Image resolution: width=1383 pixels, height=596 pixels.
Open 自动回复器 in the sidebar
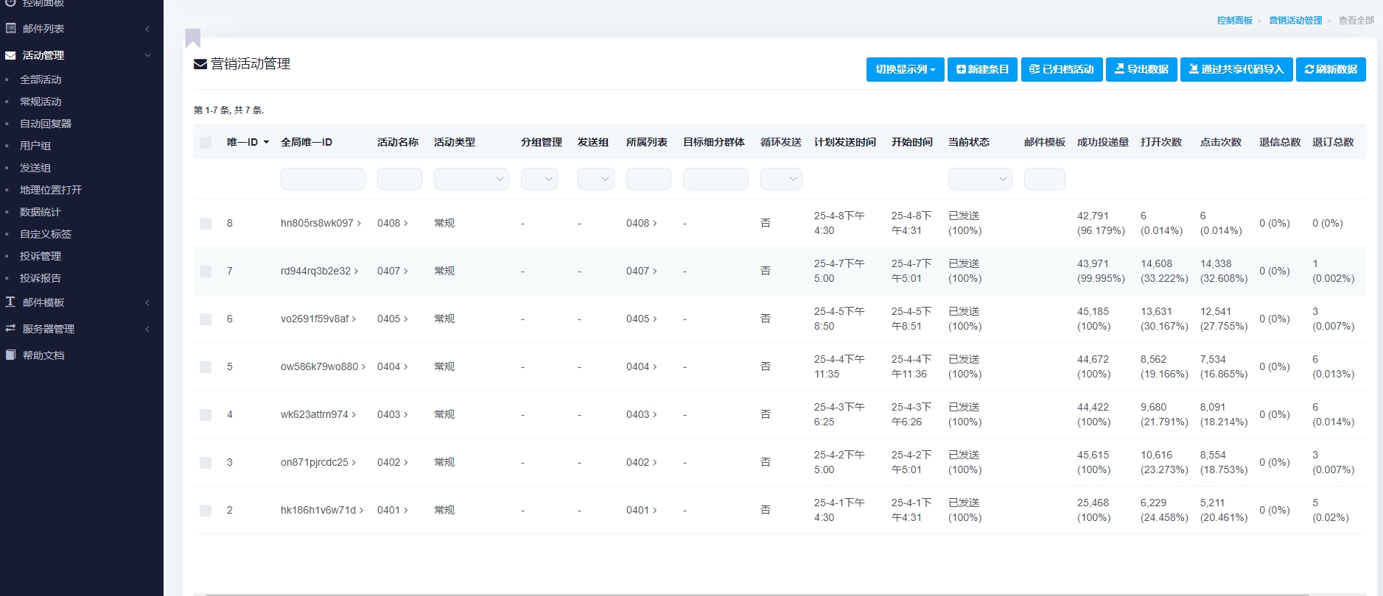[46, 124]
